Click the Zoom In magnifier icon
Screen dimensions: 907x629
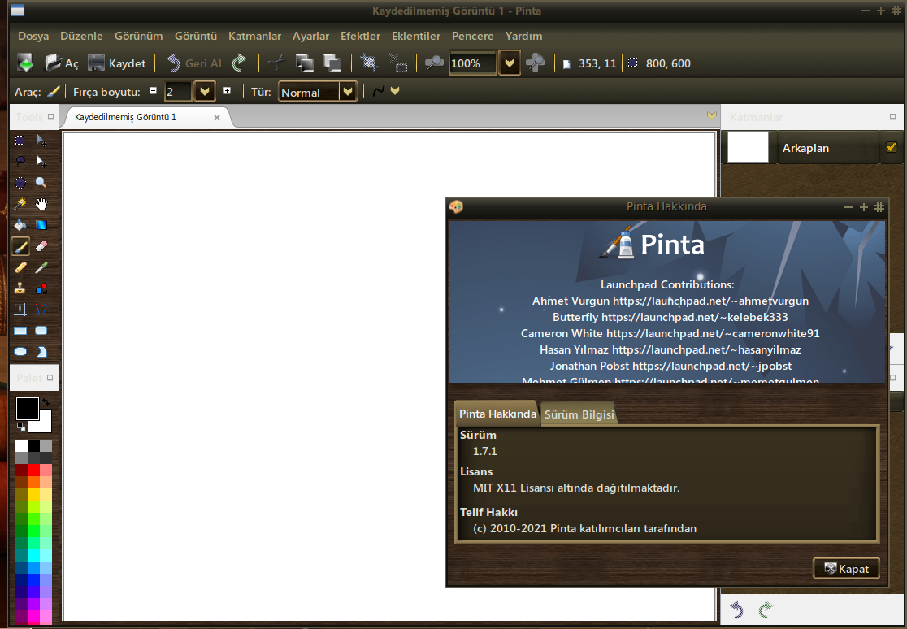tap(535, 63)
